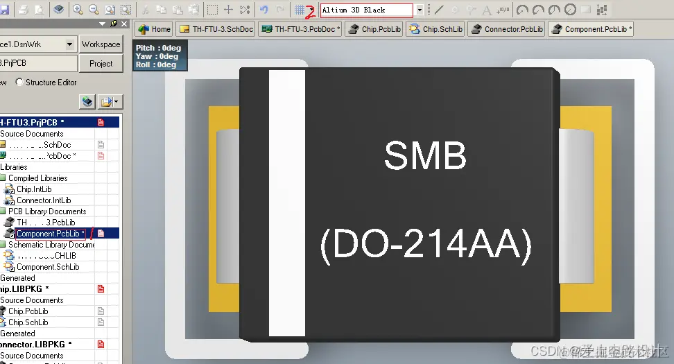Click the Save floppy disk icon
Viewport: 674px width, 364px height.
tap(4, 10)
